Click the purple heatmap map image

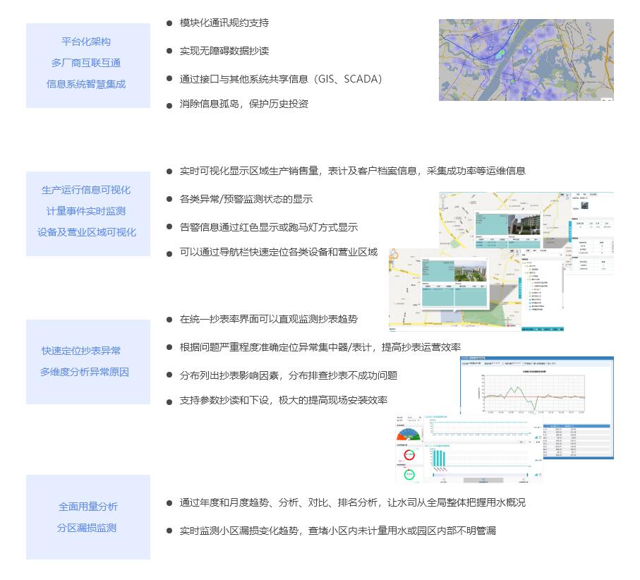tap(526, 60)
